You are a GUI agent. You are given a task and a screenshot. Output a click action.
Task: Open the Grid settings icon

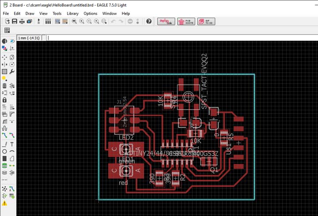pos(7,30)
